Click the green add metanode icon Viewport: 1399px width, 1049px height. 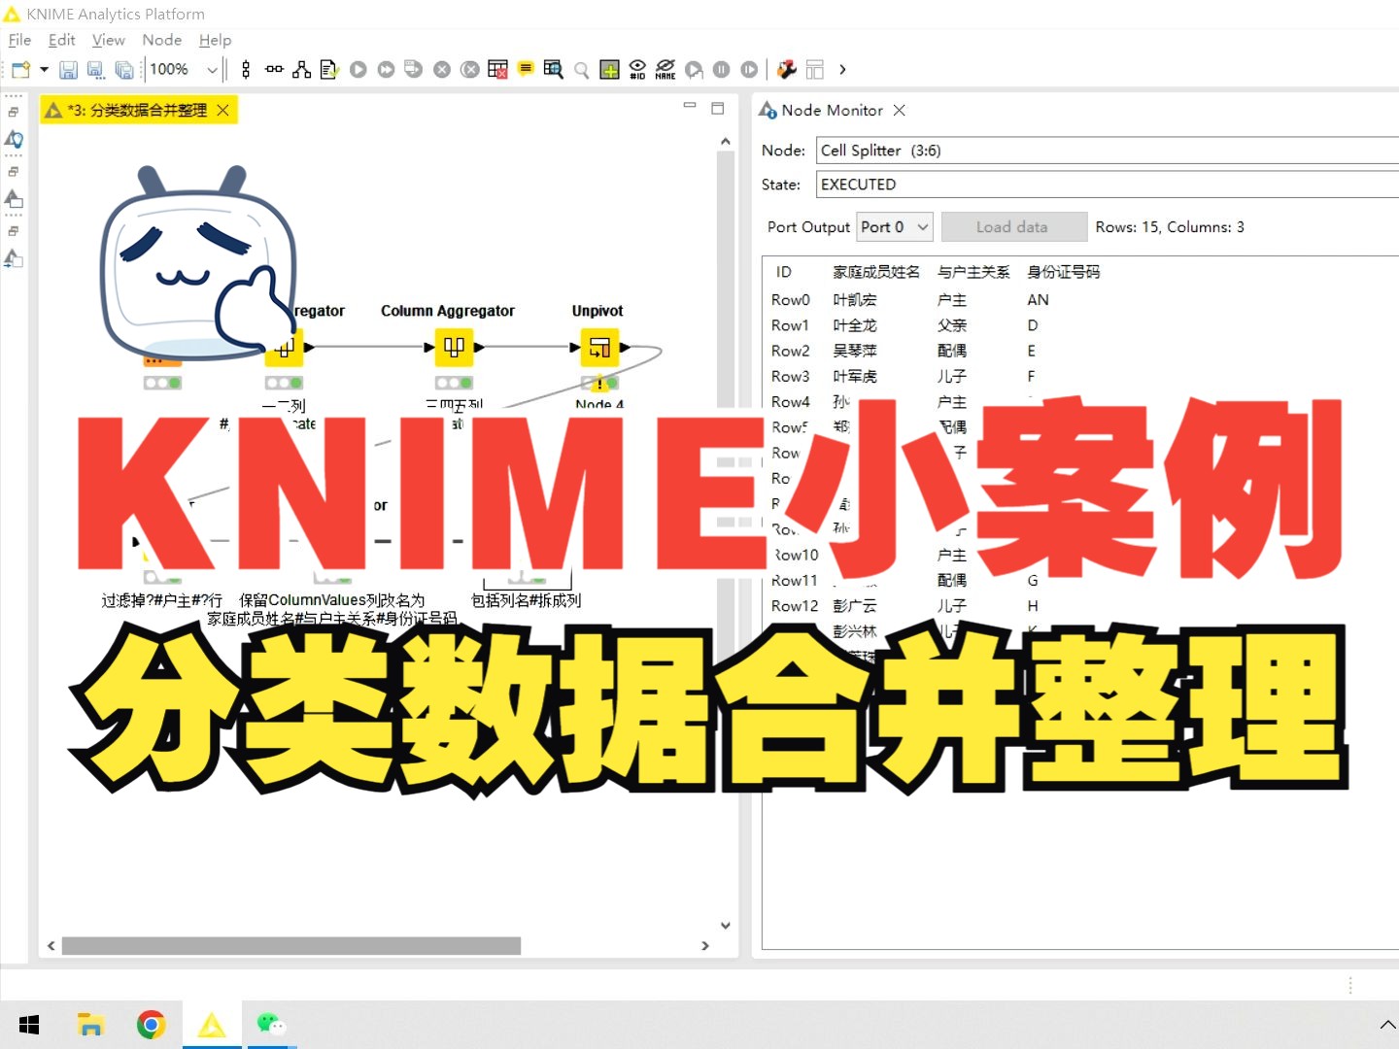(609, 69)
